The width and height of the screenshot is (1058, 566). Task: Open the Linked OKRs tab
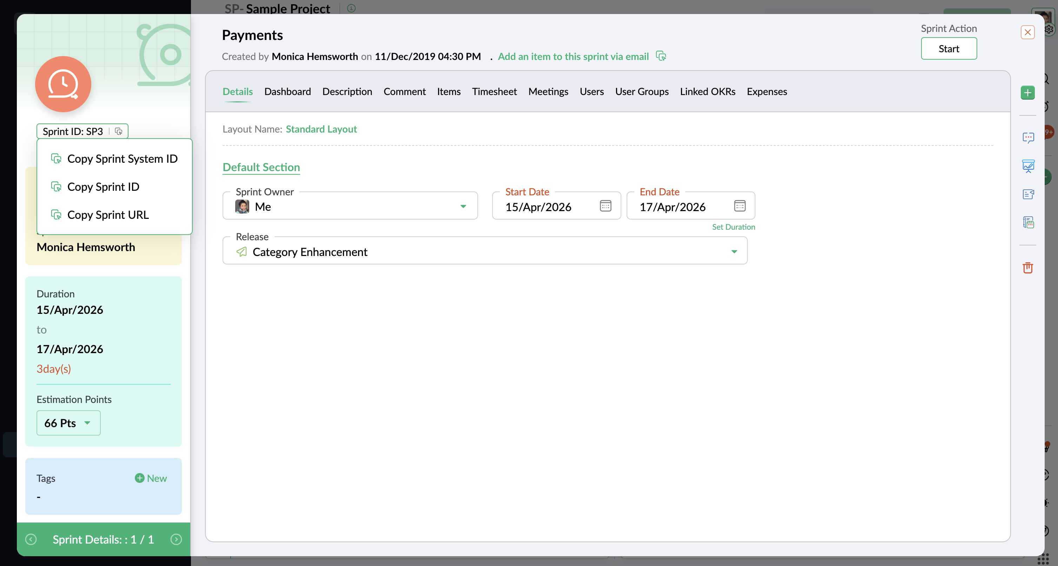click(707, 92)
